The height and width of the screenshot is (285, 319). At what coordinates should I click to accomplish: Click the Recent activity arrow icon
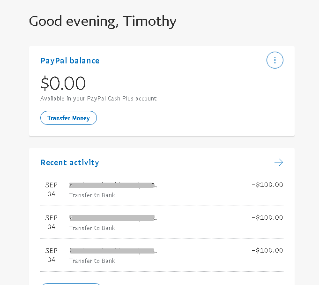(x=279, y=162)
